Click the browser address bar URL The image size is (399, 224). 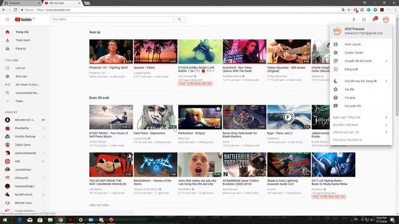point(54,10)
